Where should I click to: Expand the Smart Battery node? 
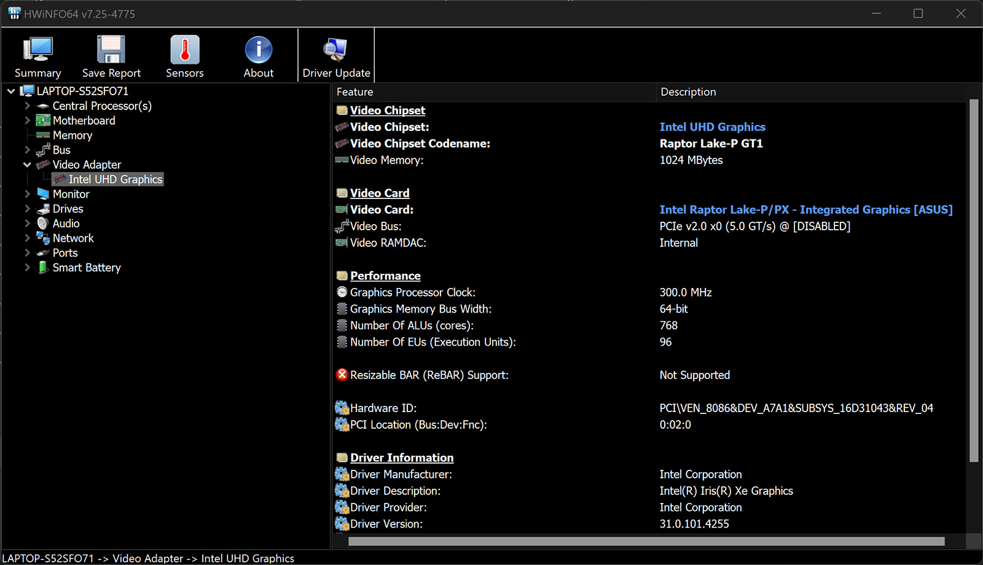(x=27, y=268)
